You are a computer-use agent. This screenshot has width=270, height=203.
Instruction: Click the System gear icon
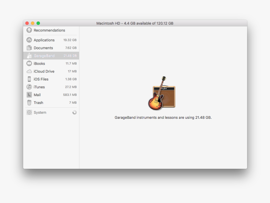pyautogui.click(x=29, y=112)
